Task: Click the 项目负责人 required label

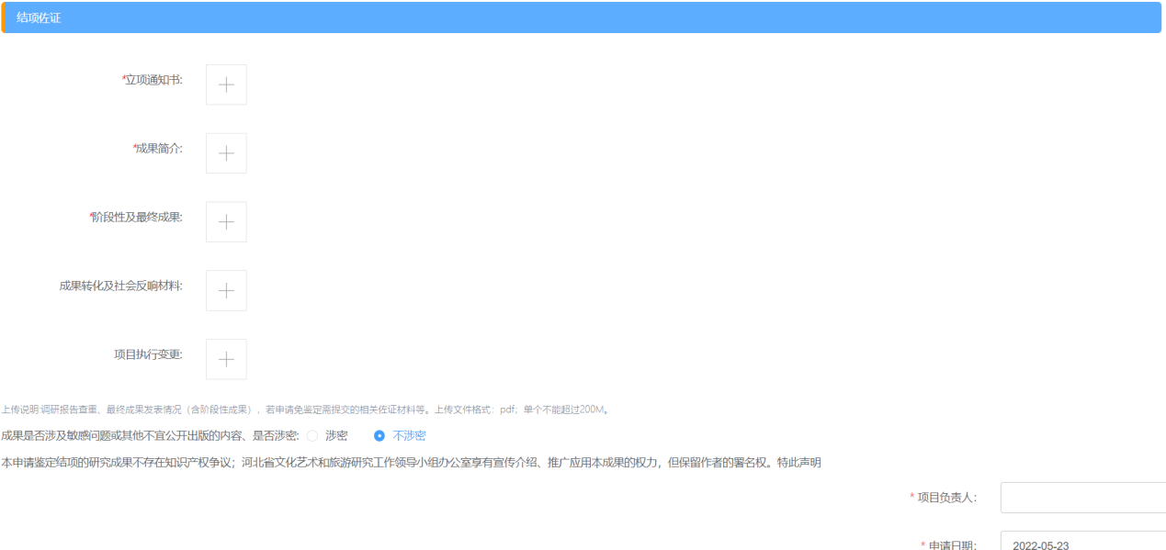Action: click(x=946, y=498)
